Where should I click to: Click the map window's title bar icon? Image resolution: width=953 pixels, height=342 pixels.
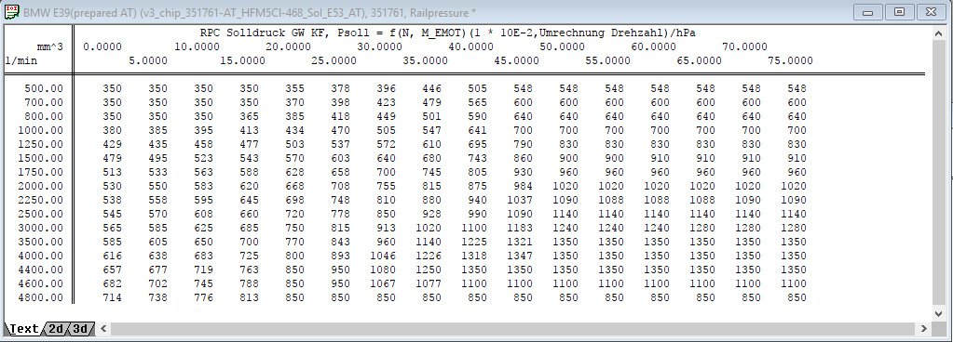click(11, 12)
